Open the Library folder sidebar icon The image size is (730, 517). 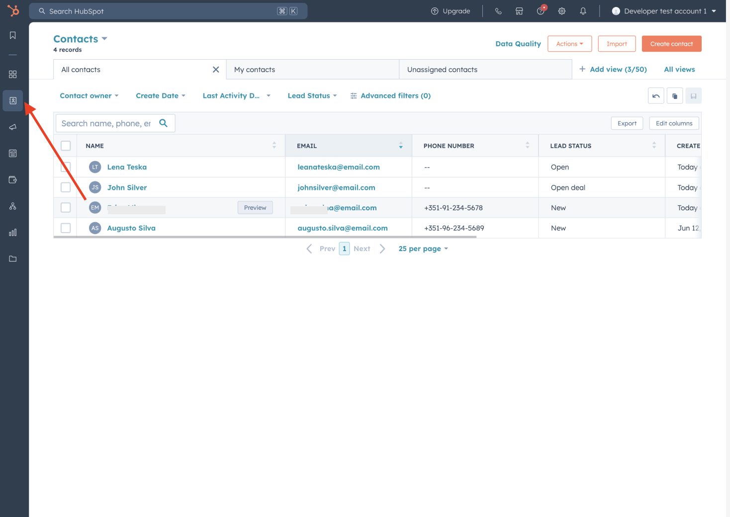[x=13, y=259]
